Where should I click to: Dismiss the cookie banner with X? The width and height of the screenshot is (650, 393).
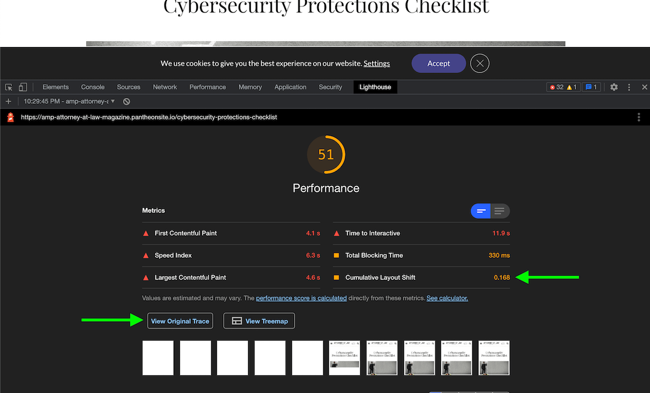pos(480,63)
